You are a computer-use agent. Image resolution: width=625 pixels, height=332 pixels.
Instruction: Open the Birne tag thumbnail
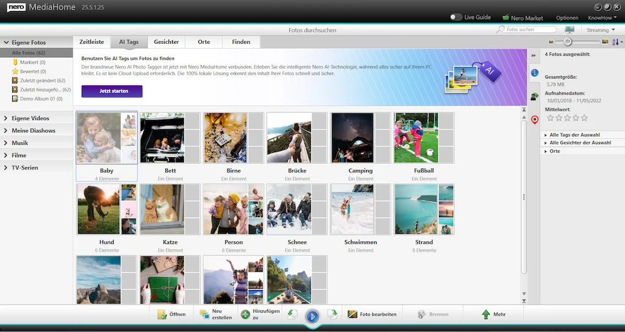pyautogui.click(x=234, y=138)
